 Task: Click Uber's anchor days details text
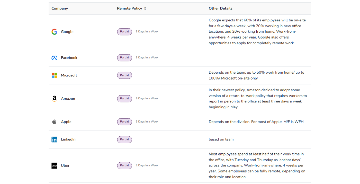click(x=257, y=165)
